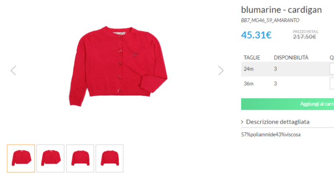
Task: Select the fourth cardigan thumbnail
Action: tap(109, 158)
